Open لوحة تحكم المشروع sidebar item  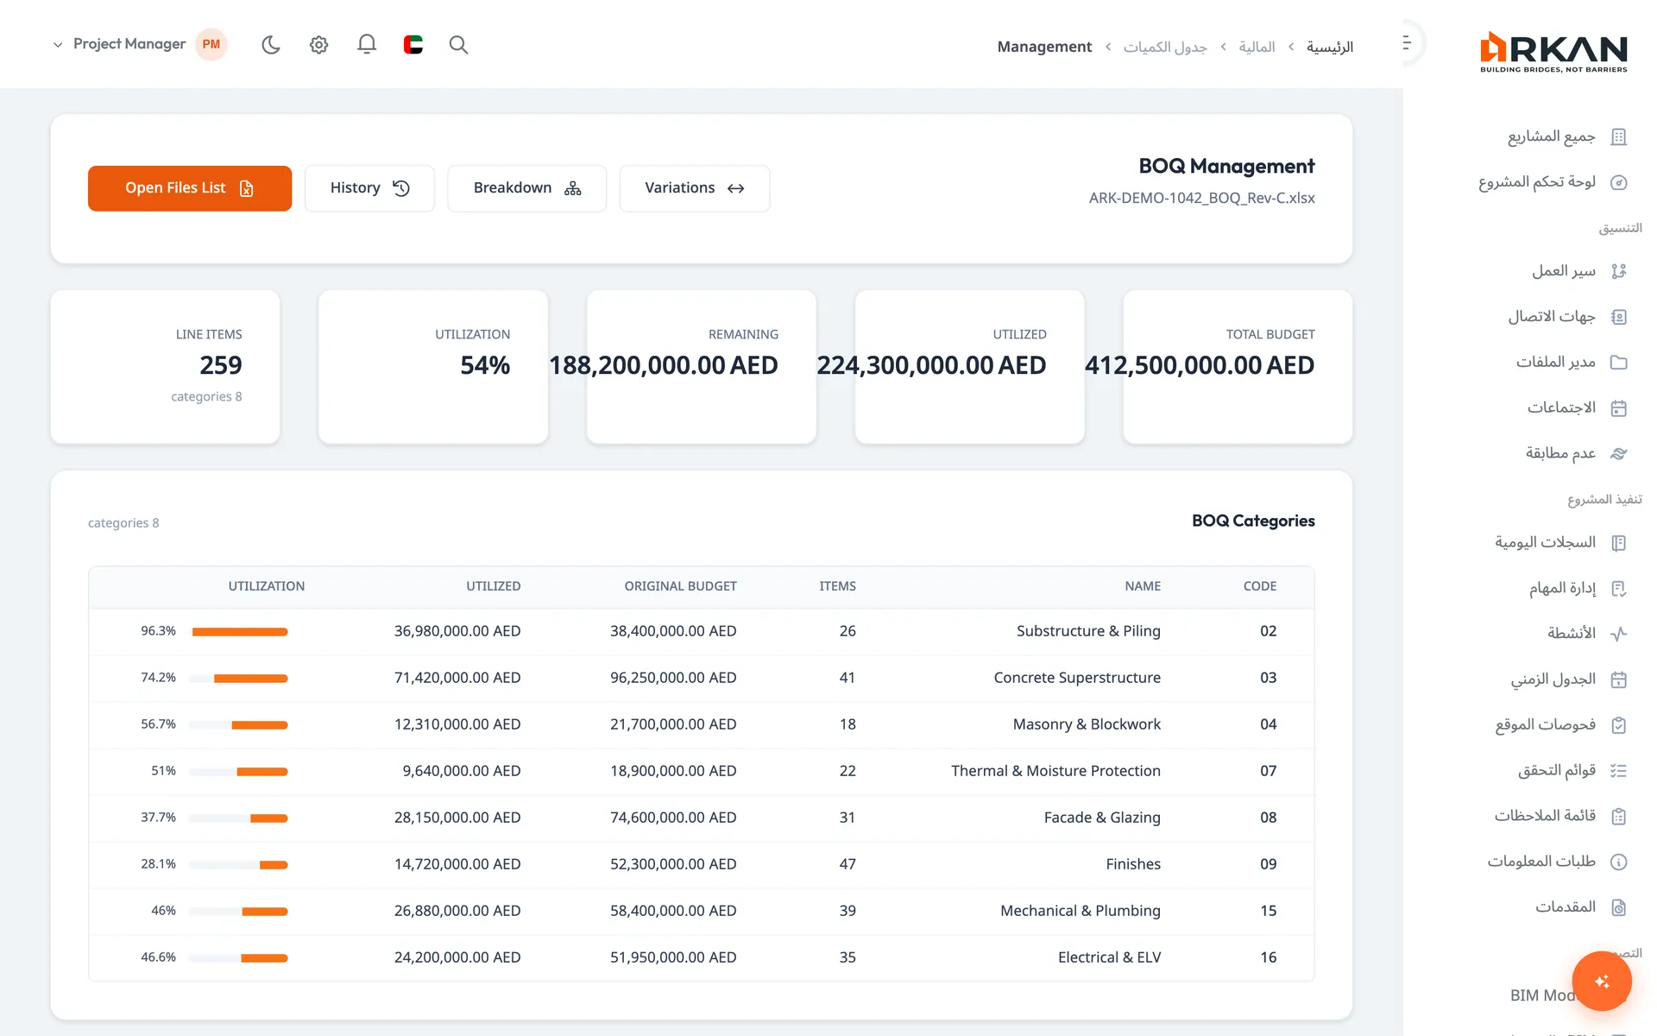pos(1552,182)
